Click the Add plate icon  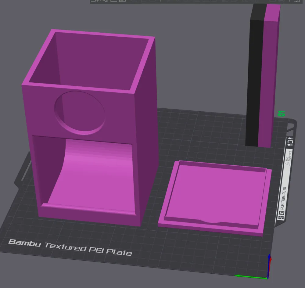[x=104, y=1]
